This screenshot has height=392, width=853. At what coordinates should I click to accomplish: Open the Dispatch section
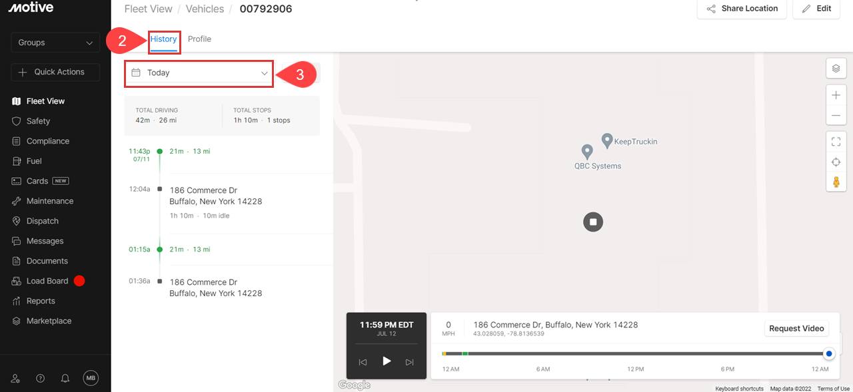(x=41, y=220)
